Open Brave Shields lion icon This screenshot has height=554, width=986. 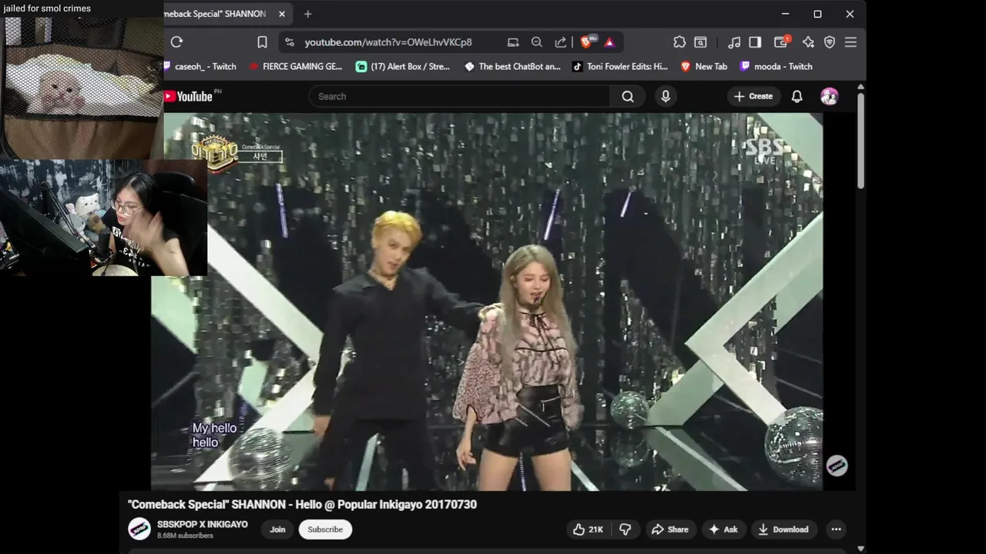(587, 42)
